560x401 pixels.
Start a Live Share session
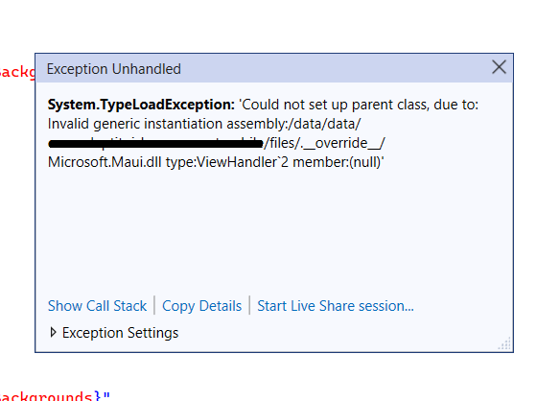point(336,306)
